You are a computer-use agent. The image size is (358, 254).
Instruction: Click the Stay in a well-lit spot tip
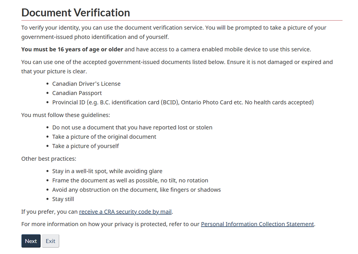107,171
